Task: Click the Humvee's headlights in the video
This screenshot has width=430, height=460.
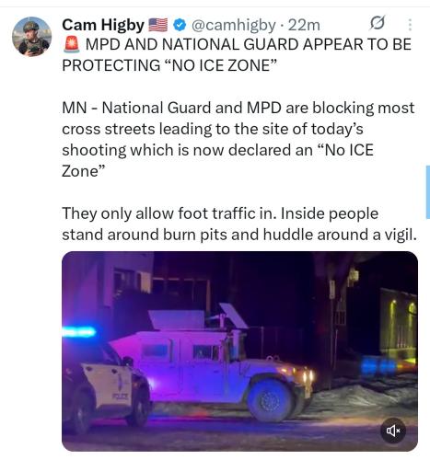Action: 308,376
